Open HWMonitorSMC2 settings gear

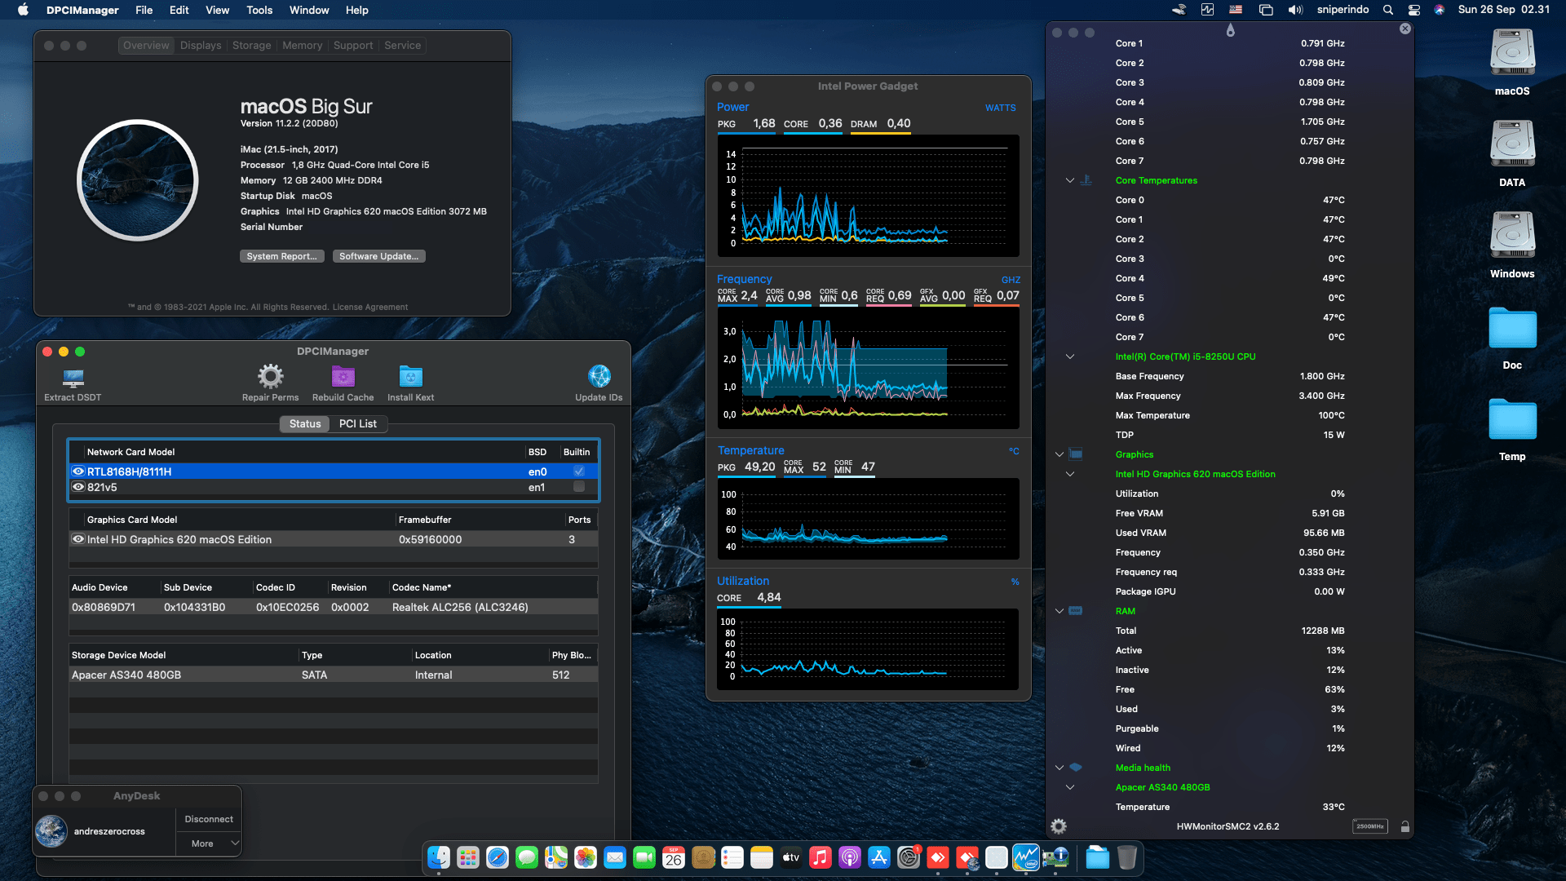pos(1059,826)
